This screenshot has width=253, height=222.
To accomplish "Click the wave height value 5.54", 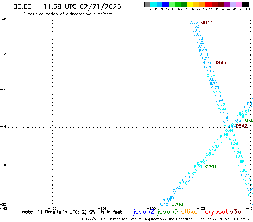I will [212, 150].
